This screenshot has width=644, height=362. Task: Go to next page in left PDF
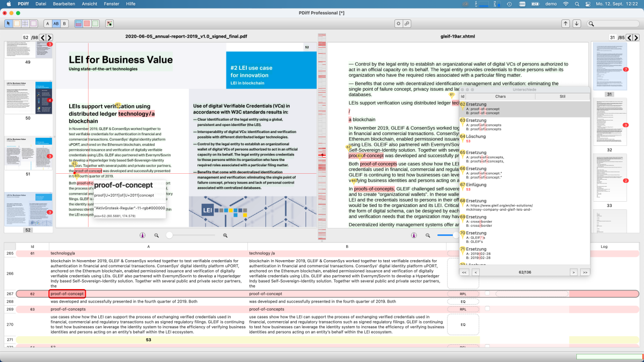point(49,38)
